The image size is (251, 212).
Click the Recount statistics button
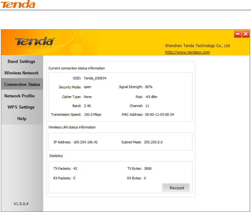(176, 188)
